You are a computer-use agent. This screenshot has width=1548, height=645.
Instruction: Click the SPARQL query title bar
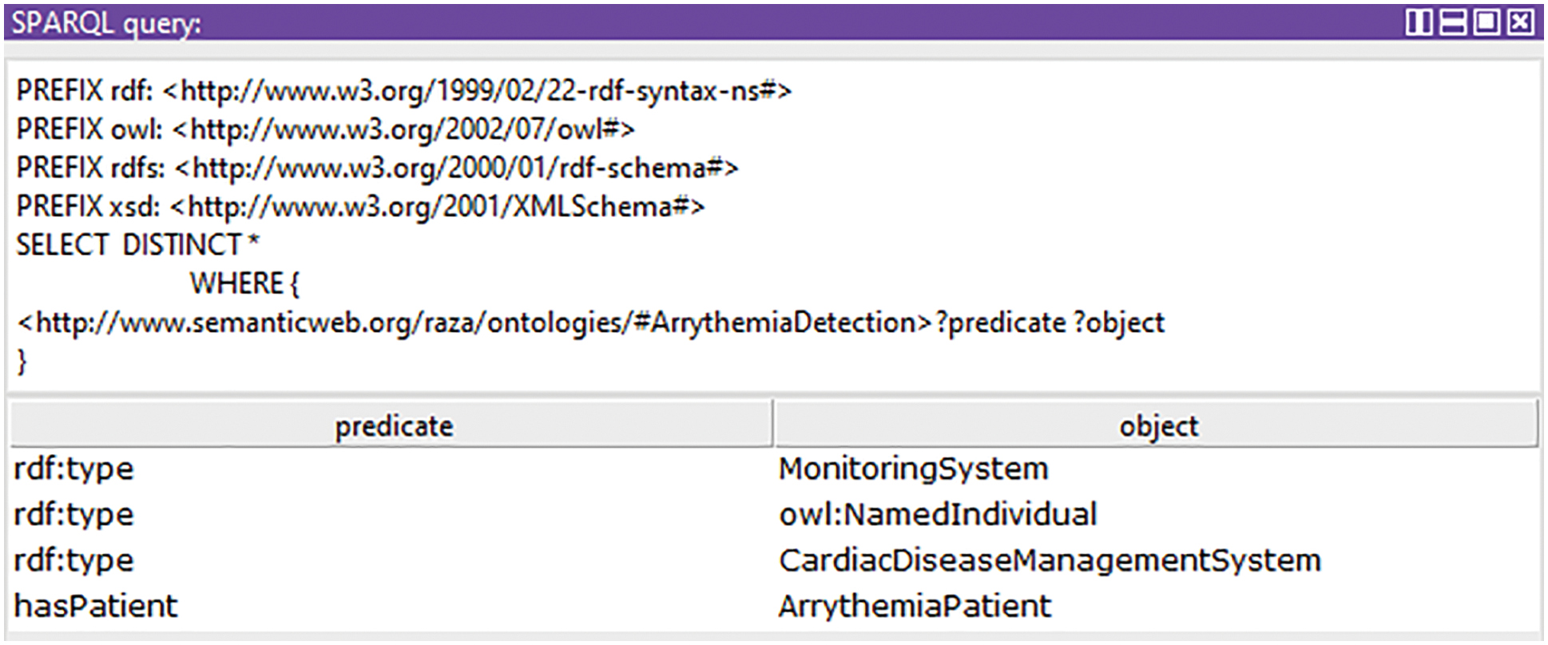639,22
